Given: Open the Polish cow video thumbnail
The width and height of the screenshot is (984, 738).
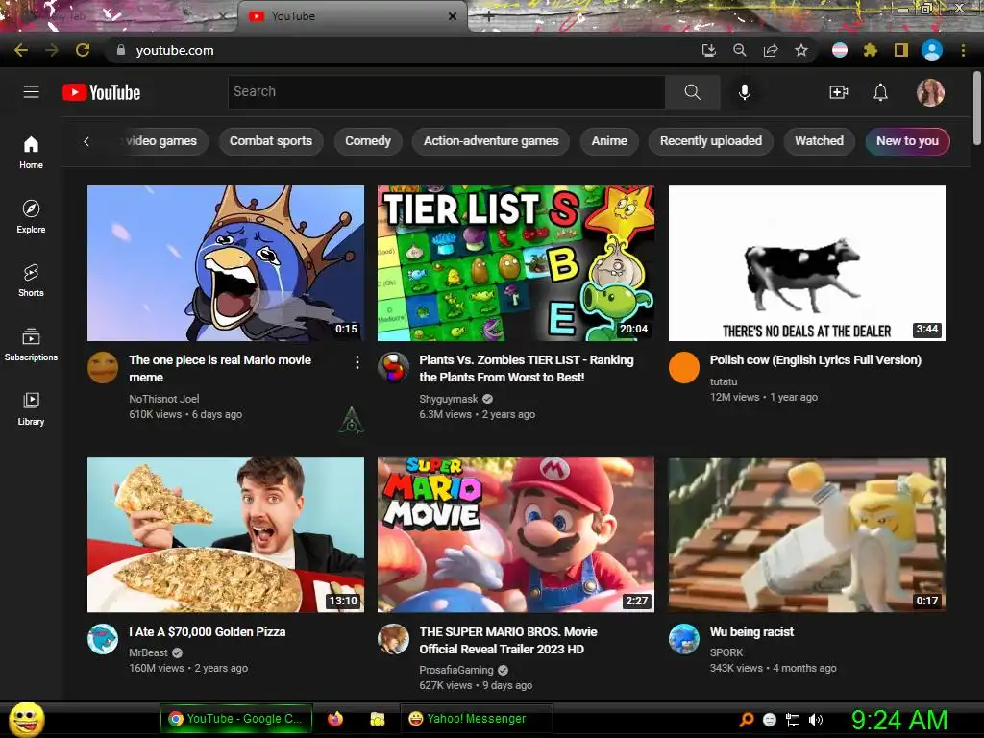Looking at the screenshot, I should click(807, 263).
